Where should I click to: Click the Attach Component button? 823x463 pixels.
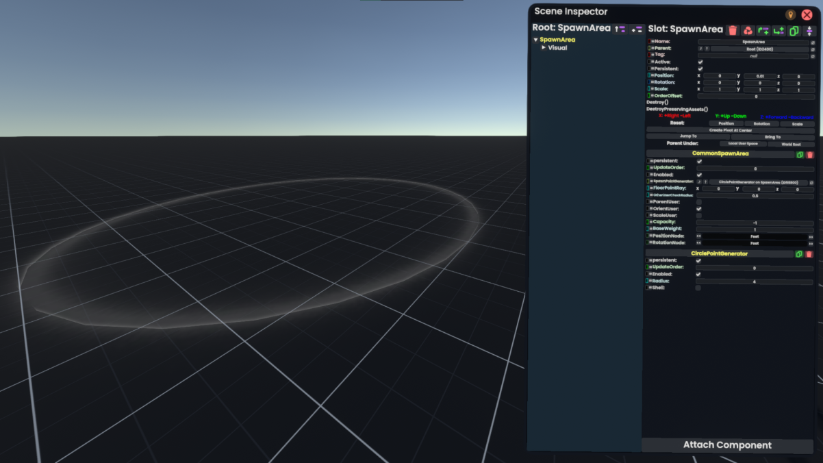click(727, 445)
